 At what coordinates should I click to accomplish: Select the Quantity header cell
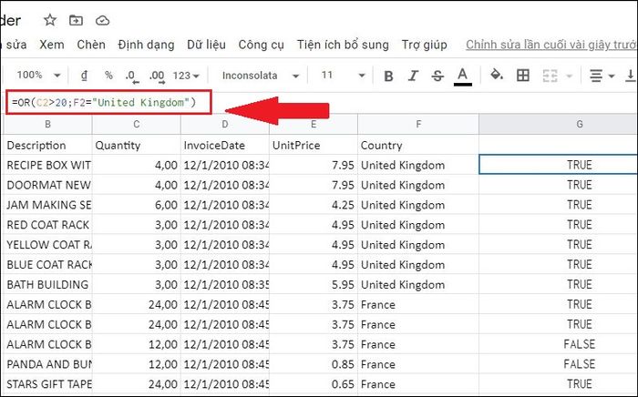pos(137,145)
